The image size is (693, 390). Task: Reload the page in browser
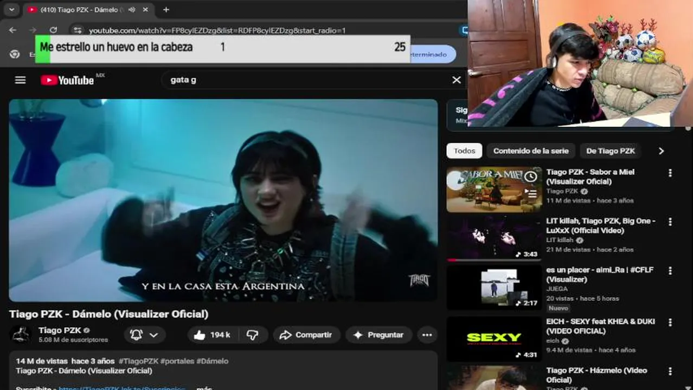pyautogui.click(x=53, y=30)
